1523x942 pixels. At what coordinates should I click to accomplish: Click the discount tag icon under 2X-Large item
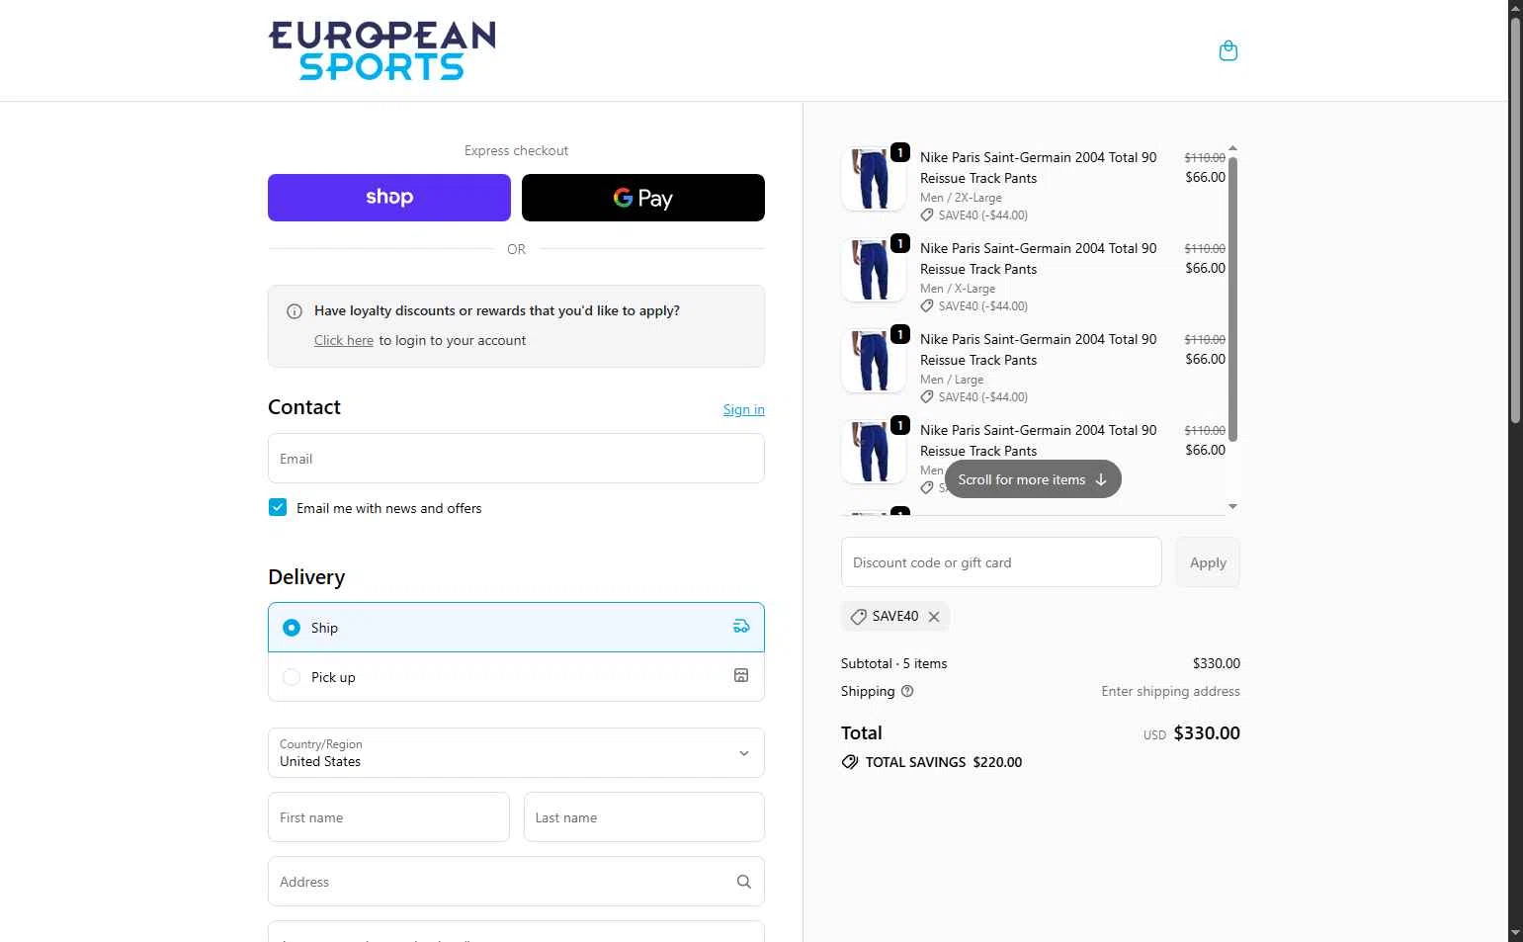[x=927, y=214]
